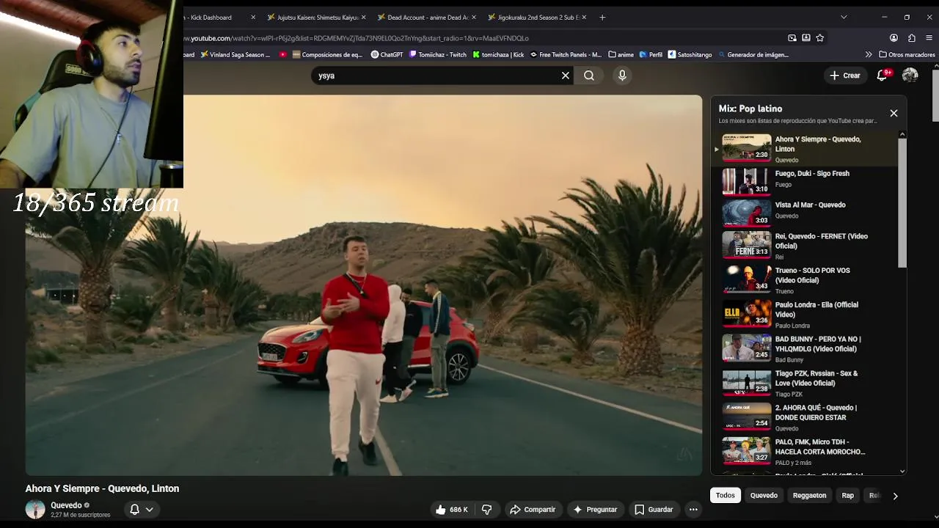Screen dimensions: 939x528
Task: Switch to the Kick Dashboard browser tab
Action: click(x=220, y=17)
